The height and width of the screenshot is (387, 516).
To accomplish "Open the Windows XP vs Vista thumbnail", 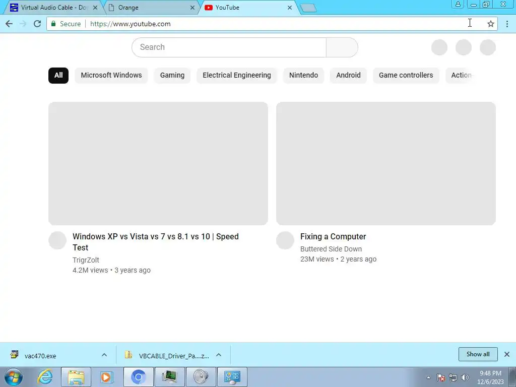I will (158, 164).
